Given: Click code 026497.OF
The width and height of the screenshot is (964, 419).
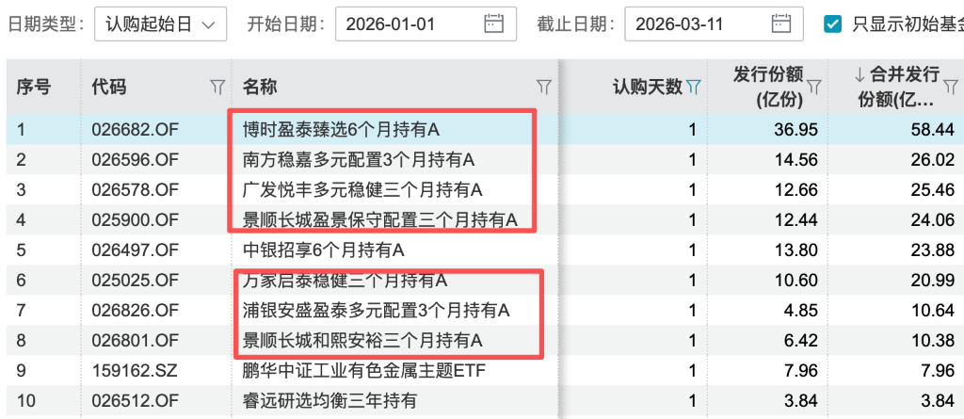Looking at the screenshot, I should (136, 250).
